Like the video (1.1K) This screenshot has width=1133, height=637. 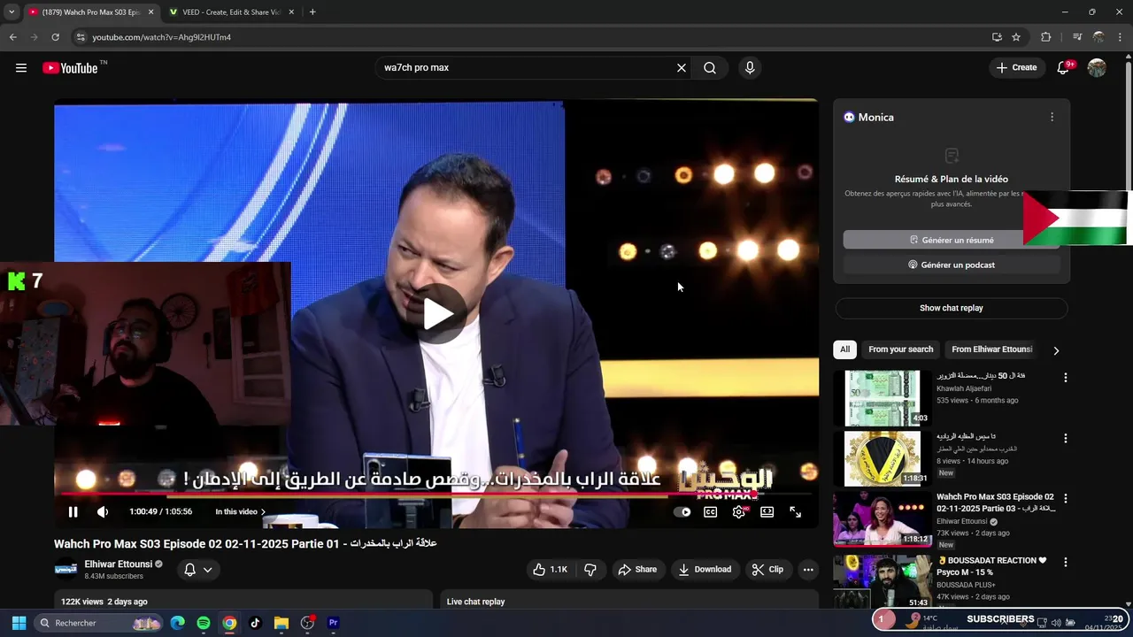(550, 570)
